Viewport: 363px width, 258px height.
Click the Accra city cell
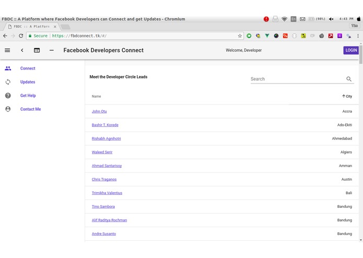pos(347,111)
